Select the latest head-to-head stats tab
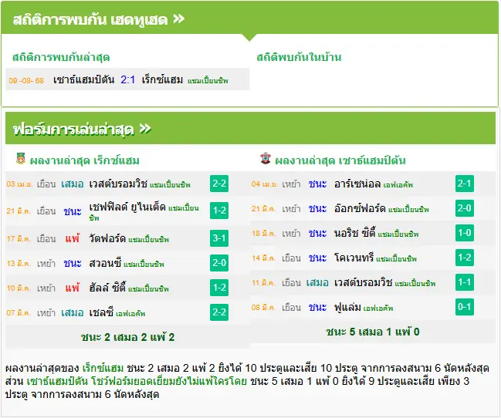 coord(61,58)
